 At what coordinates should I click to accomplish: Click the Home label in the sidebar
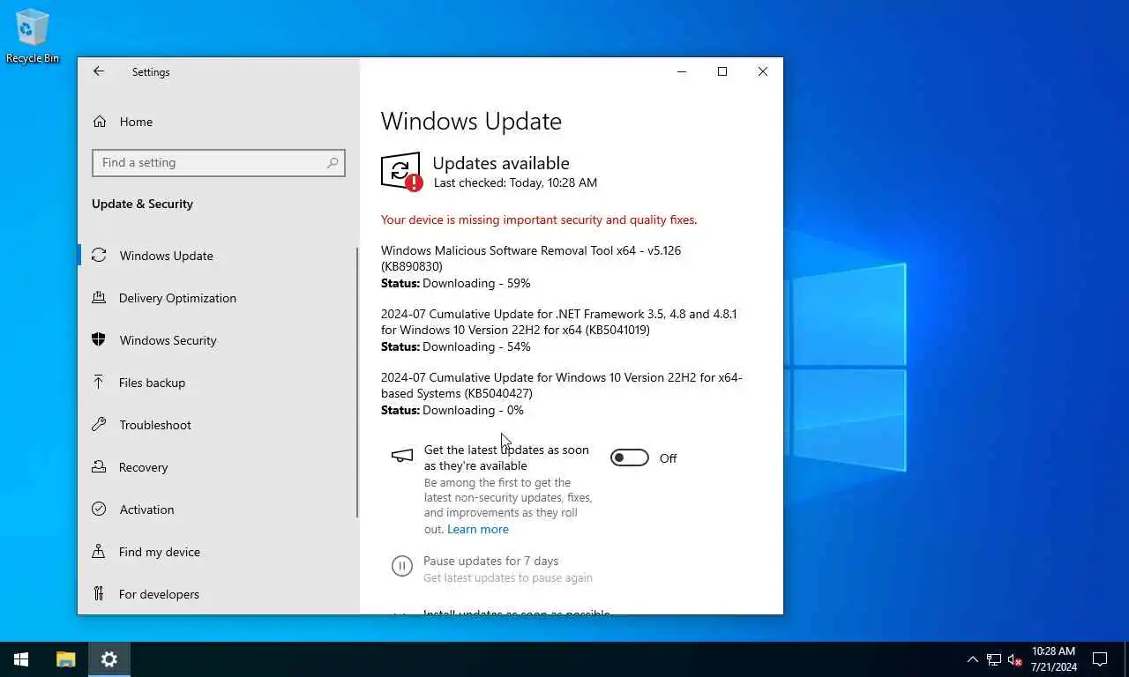click(x=136, y=122)
